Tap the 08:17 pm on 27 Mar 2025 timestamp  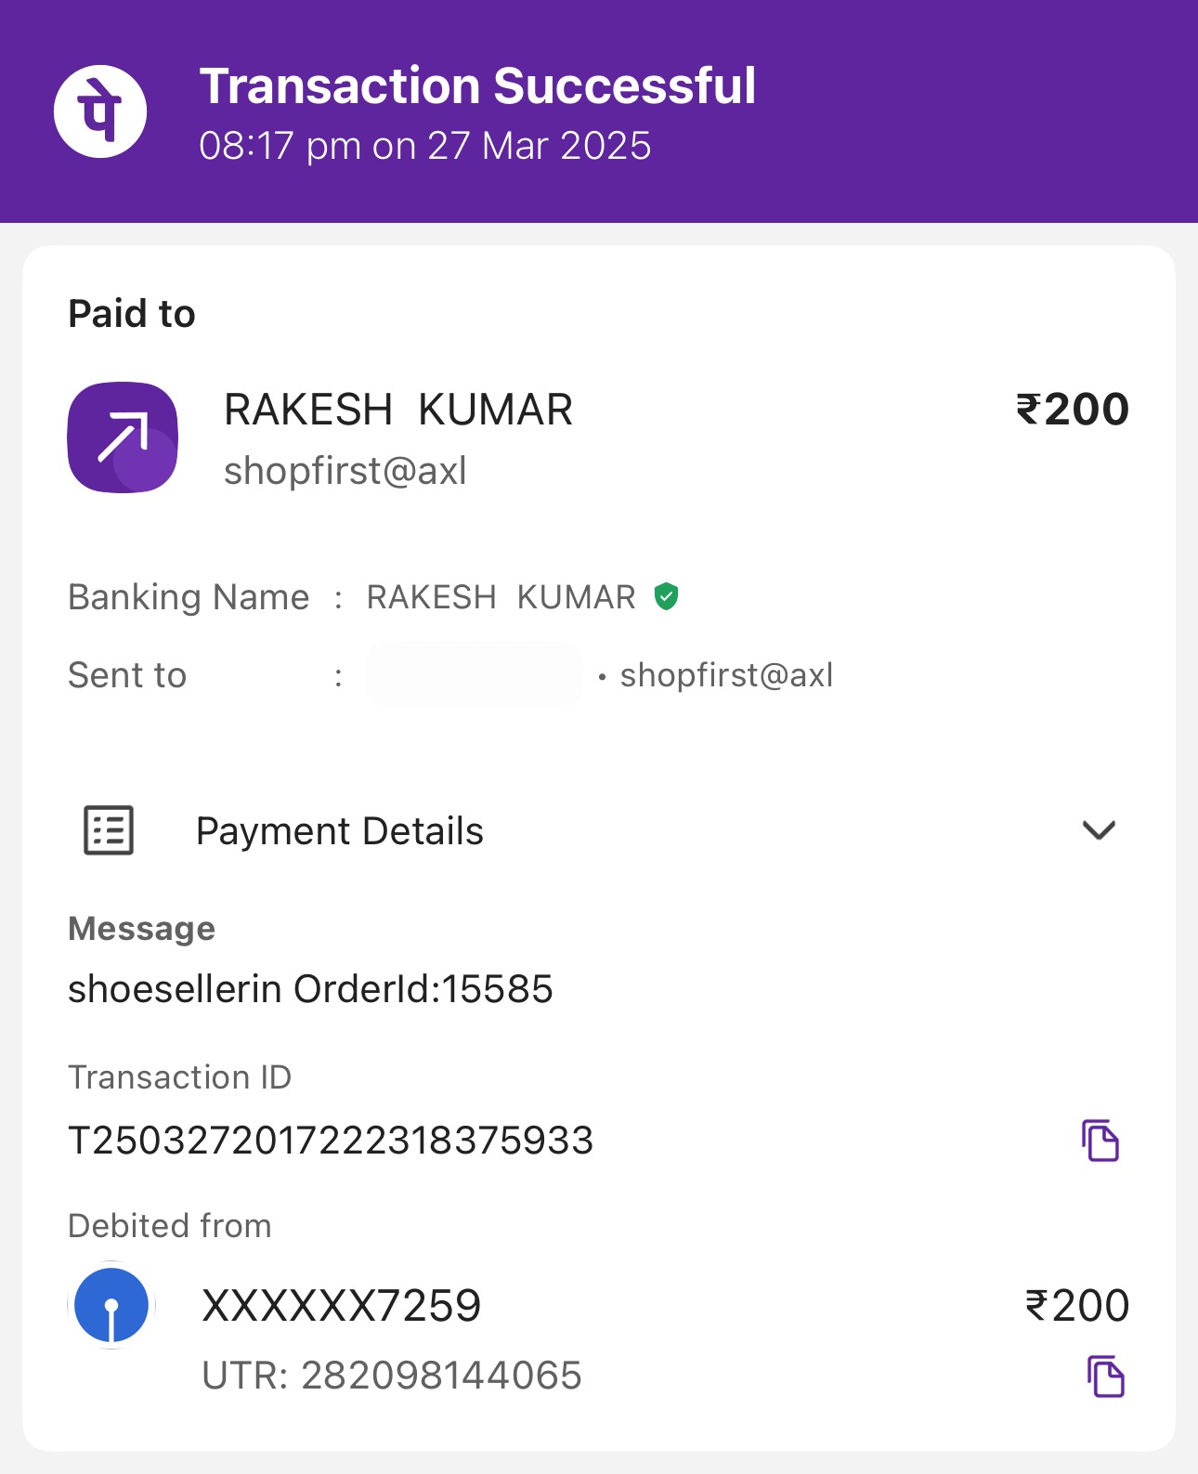click(424, 147)
